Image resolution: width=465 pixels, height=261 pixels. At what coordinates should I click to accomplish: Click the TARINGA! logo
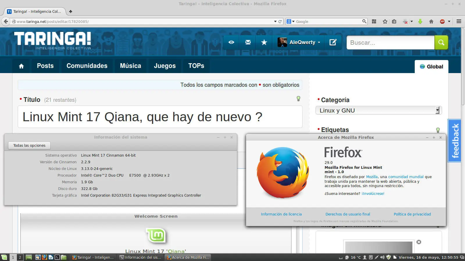pos(53,41)
